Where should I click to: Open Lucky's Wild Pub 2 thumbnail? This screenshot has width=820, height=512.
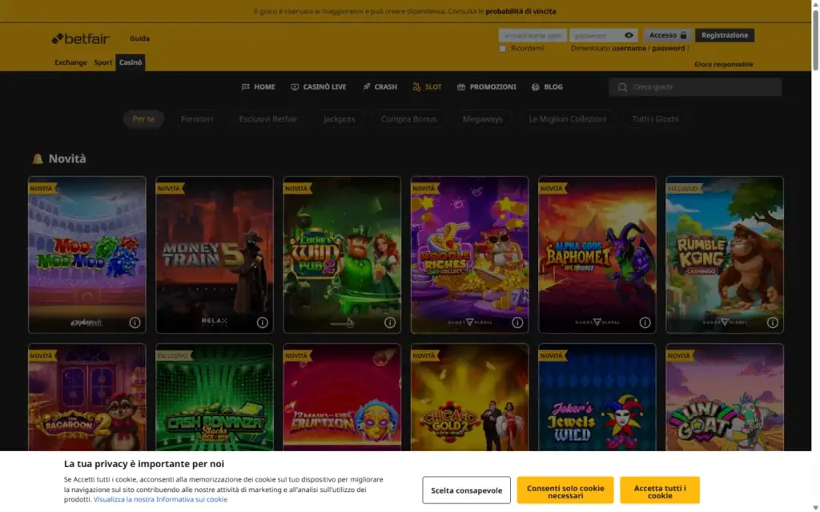point(342,254)
